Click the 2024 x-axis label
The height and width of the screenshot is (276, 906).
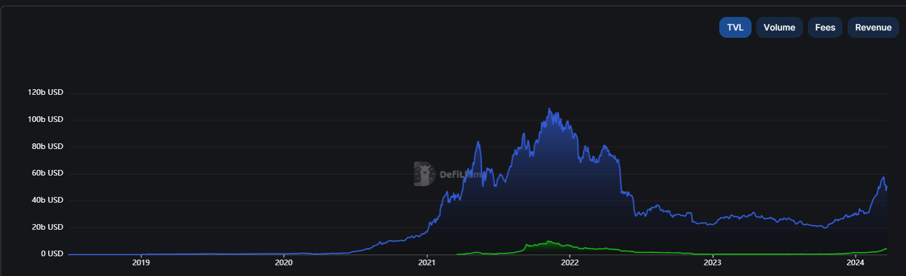tap(855, 262)
